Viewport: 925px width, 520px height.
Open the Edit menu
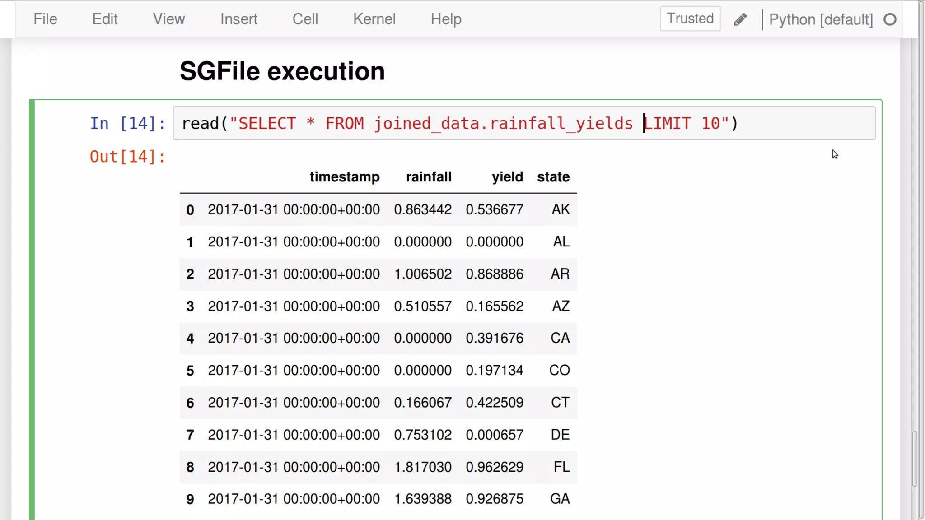click(x=105, y=19)
